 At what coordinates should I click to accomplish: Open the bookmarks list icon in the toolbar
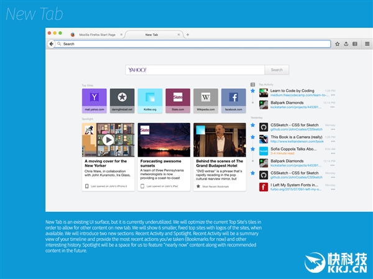point(355,44)
